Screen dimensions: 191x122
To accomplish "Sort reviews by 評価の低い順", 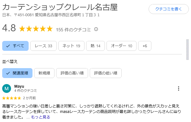I will pos(106,73).
